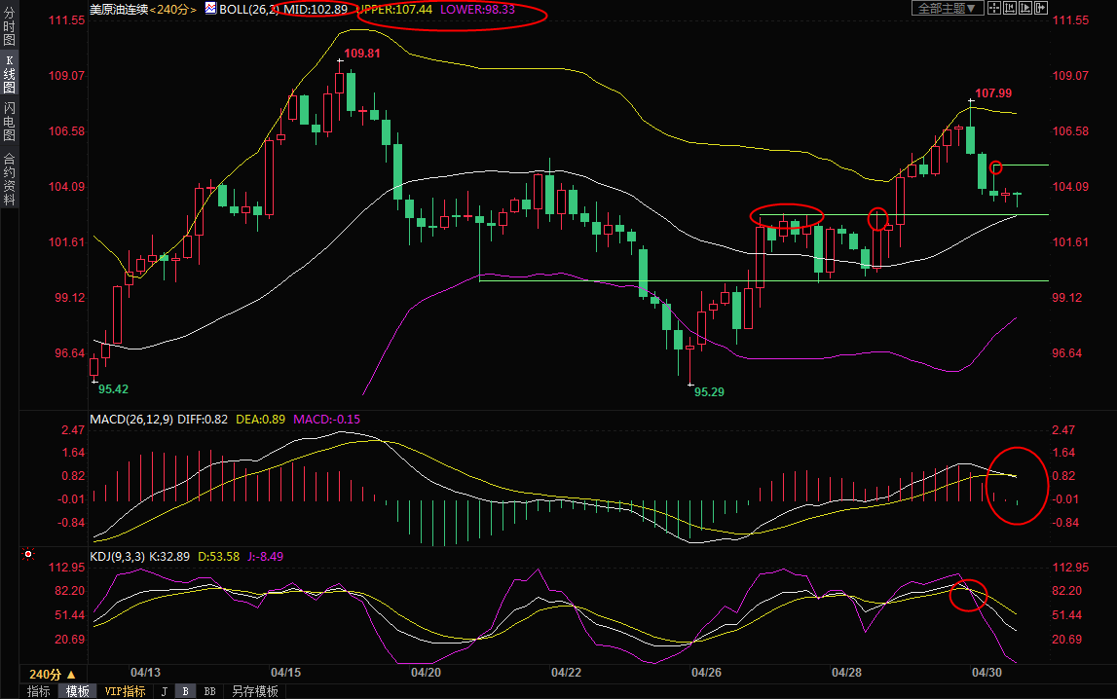This screenshot has width=1117, height=699.
Task: Click the crosshair cursor icon
Action: click(x=994, y=8)
